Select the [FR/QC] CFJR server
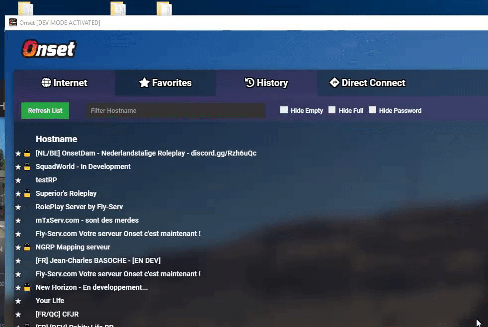488x327 pixels. pos(57,314)
